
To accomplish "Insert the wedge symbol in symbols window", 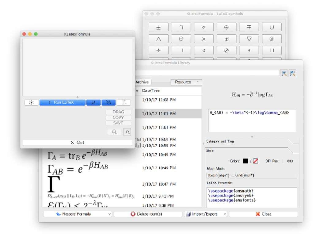I will (158, 39).
